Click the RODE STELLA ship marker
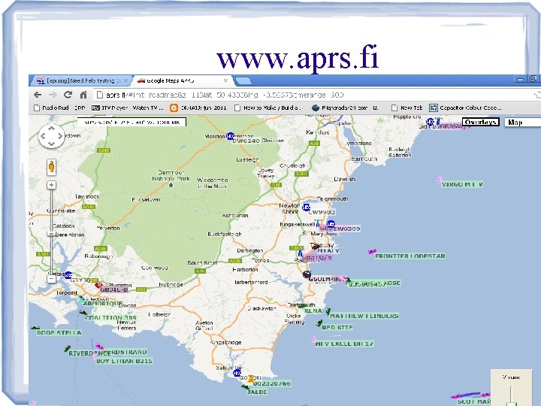Image resolution: width=541 pixels, height=406 pixels. pyautogui.click(x=35, y=328)
